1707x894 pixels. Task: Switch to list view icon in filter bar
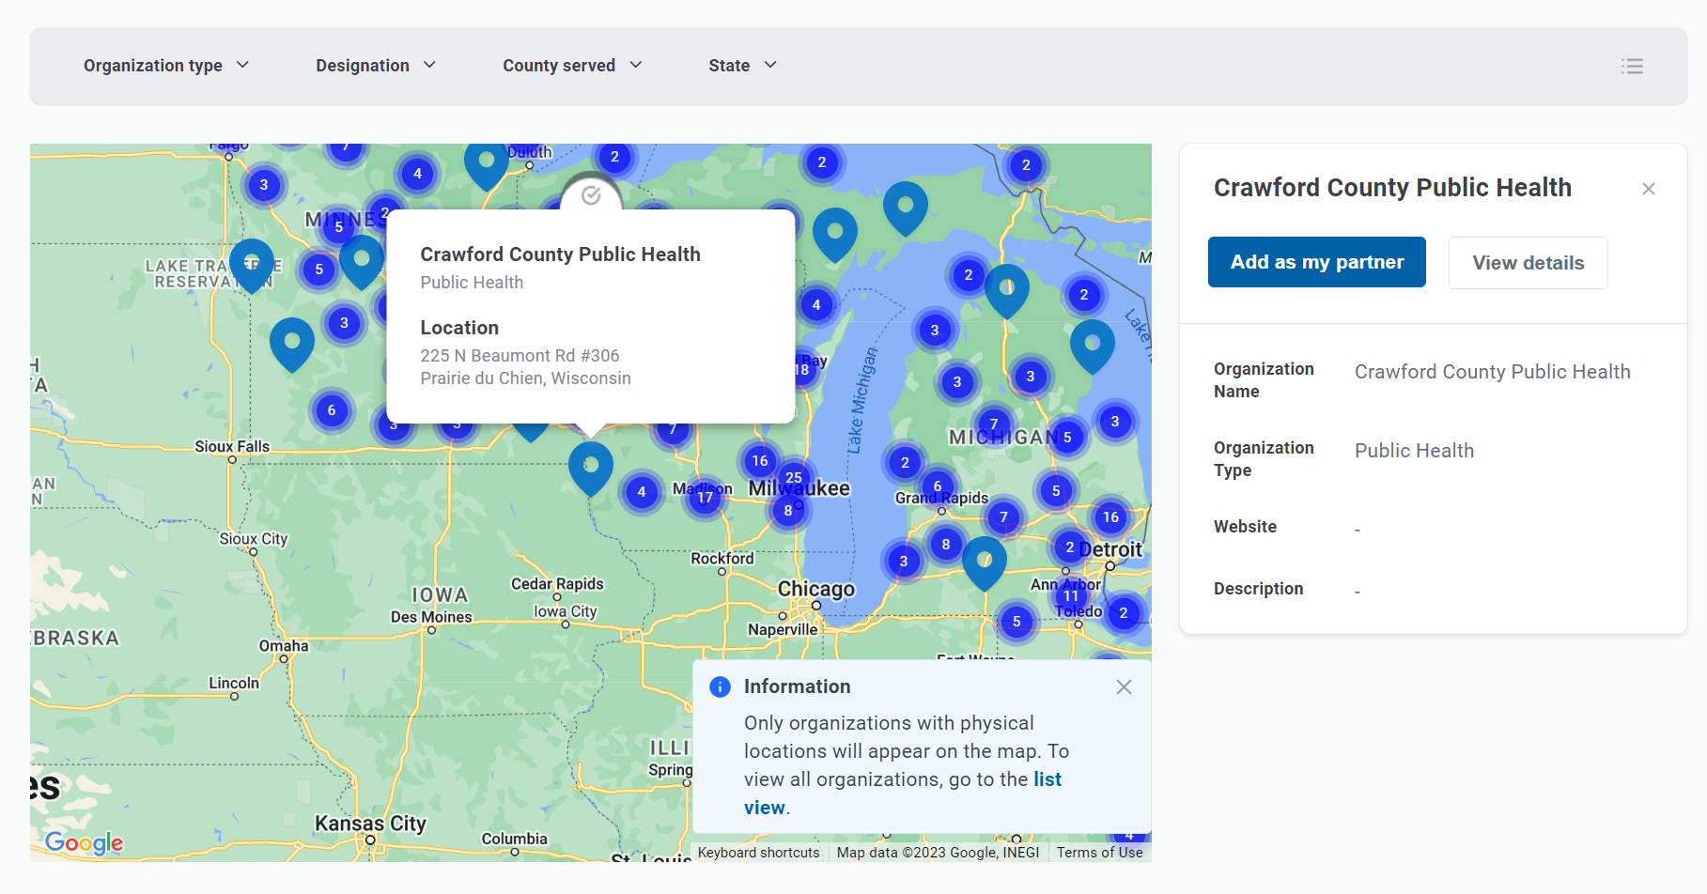pos(1632,66)
